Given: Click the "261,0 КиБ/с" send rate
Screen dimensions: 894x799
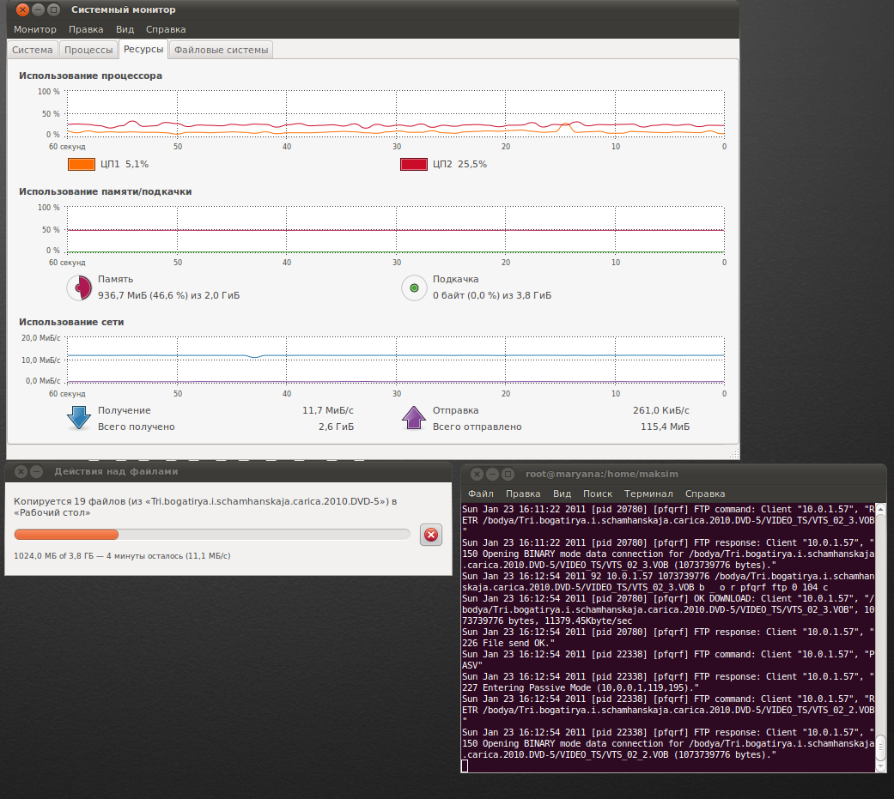Looking at the screenshot, I should (660, 411).
